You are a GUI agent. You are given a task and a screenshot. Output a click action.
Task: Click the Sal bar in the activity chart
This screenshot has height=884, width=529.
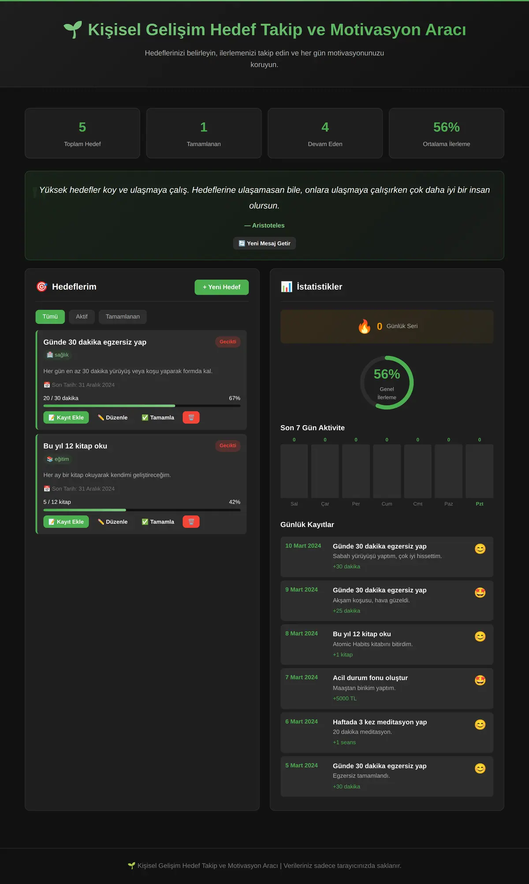click(294, 471)
